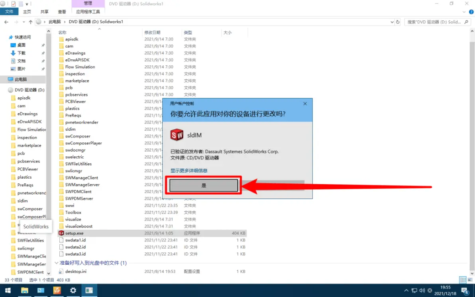
Task: Expand the address bar history dropdown
Action: point(392,22)
